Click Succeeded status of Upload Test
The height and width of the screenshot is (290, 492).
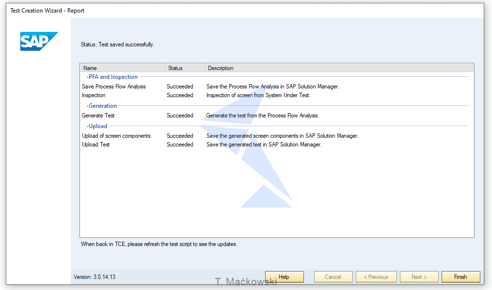[x=180, y=145]
